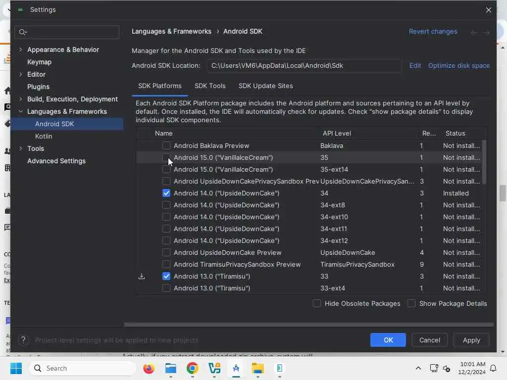Click the taskbar clock showing 10:01 AM

pyautogui.click(x=472, y=368)
